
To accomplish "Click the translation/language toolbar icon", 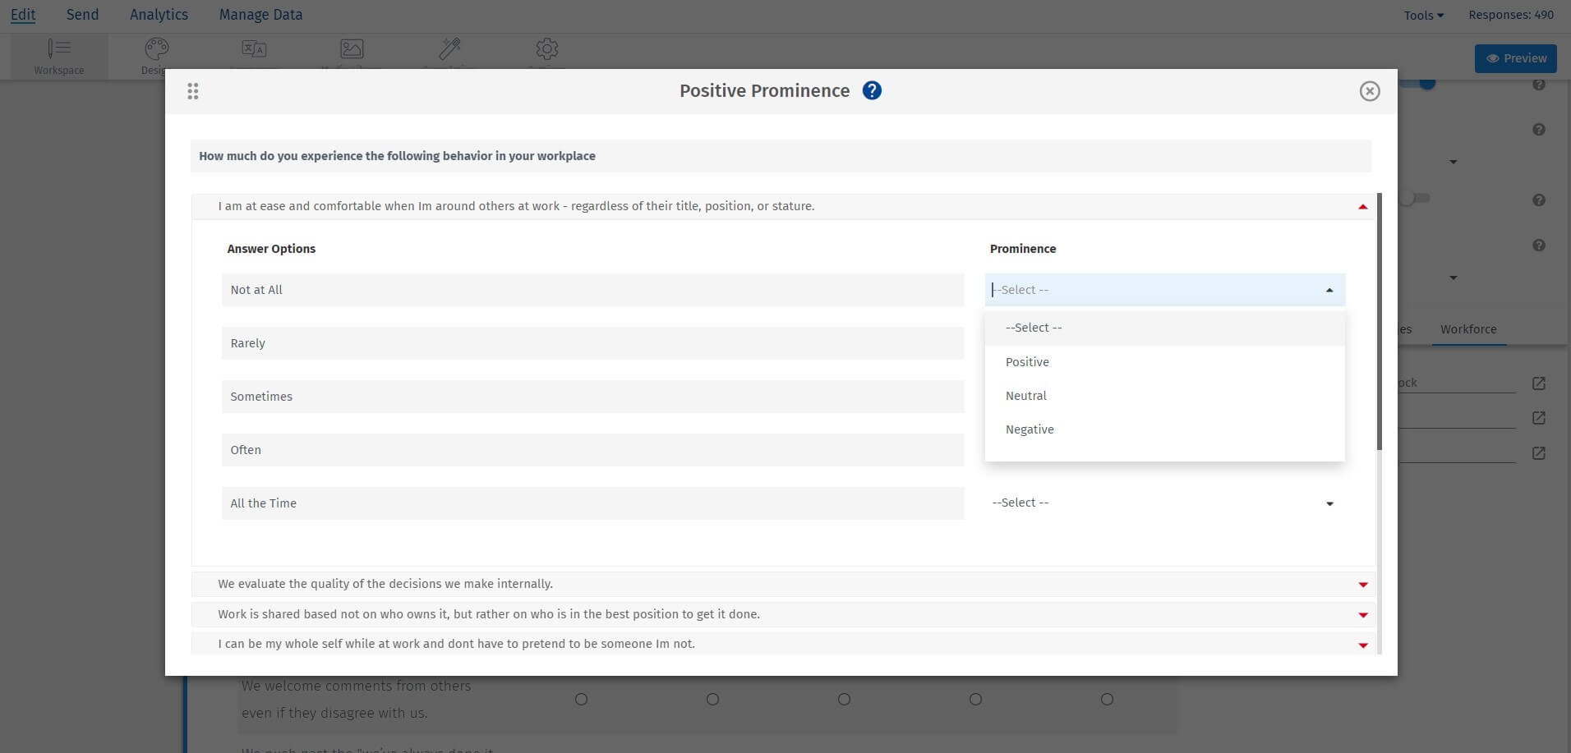I will coord(253,49).
